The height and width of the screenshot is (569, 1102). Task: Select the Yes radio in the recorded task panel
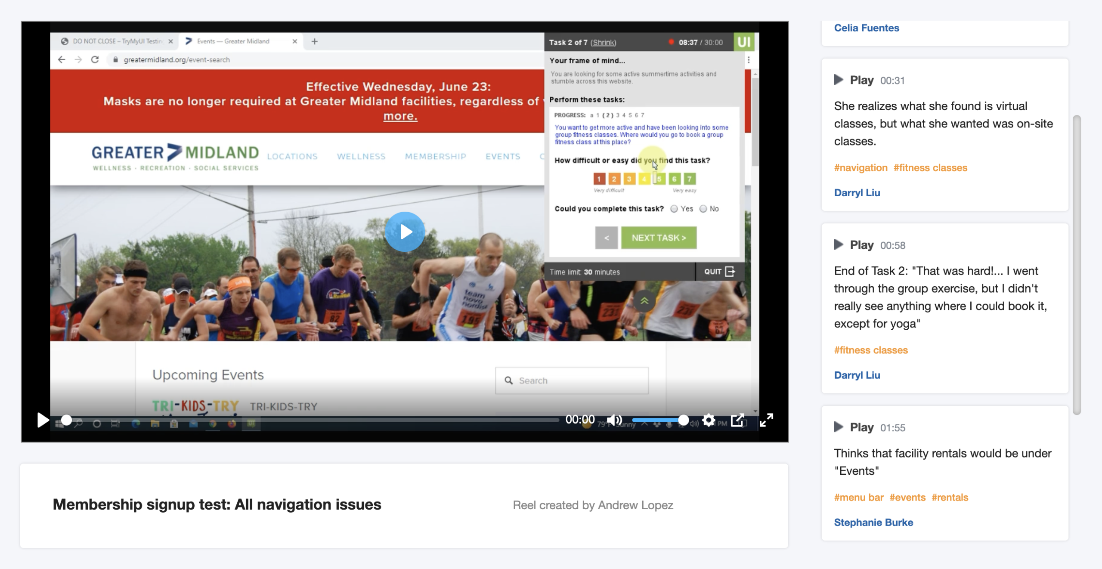point(674,209)
